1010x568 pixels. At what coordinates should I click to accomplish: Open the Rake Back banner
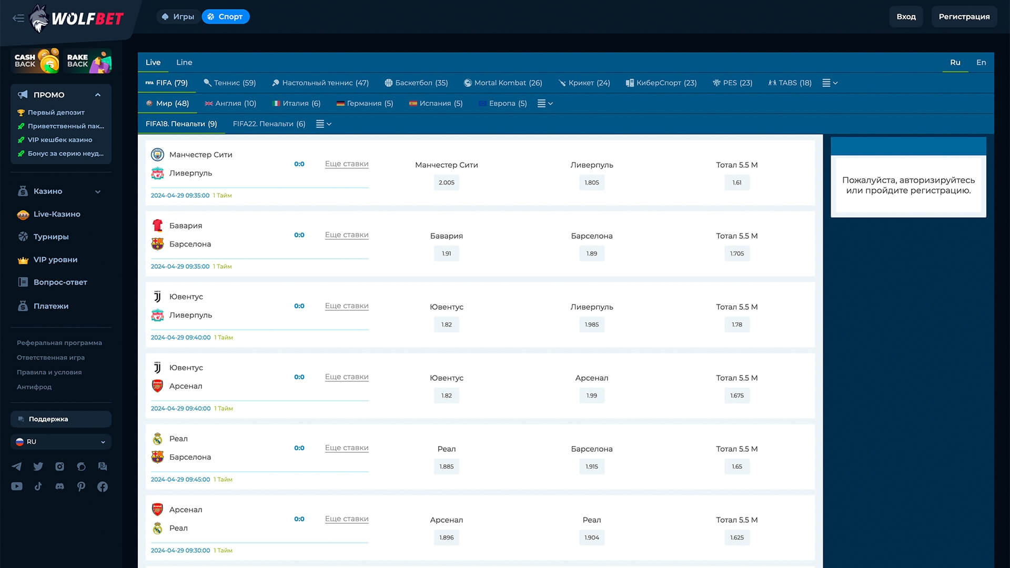pos(87,61)
